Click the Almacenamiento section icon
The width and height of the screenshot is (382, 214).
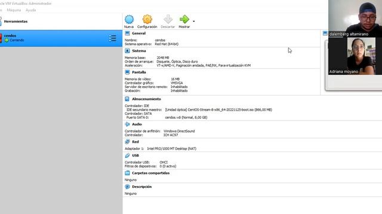pos(127,99)
